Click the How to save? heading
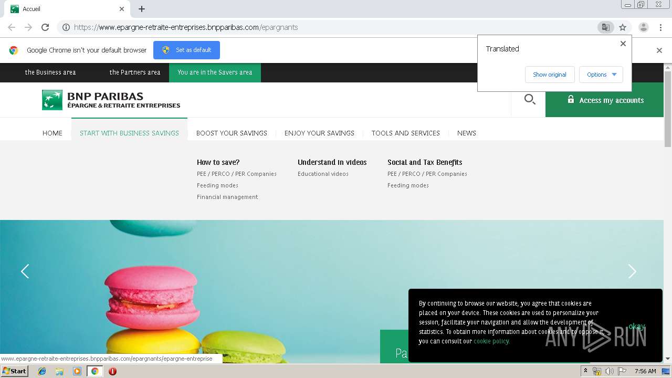 point(218,162)
